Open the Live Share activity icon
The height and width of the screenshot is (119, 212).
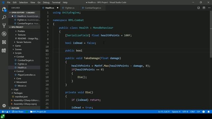[x=4, y=50]
